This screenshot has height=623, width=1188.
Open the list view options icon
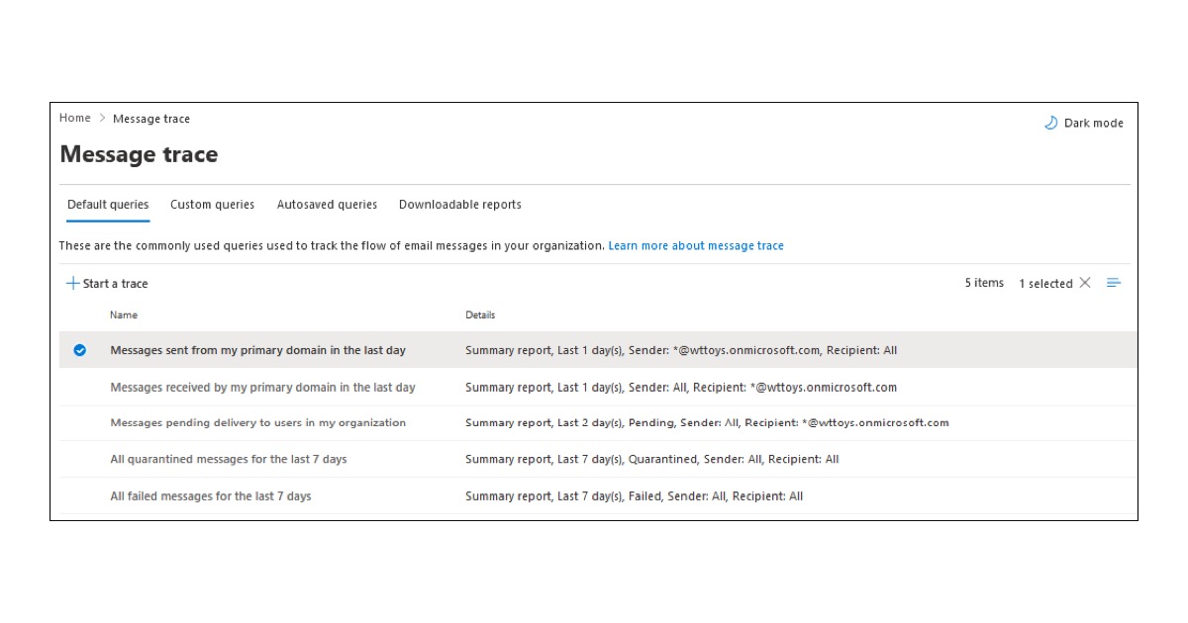point(1114,283)
